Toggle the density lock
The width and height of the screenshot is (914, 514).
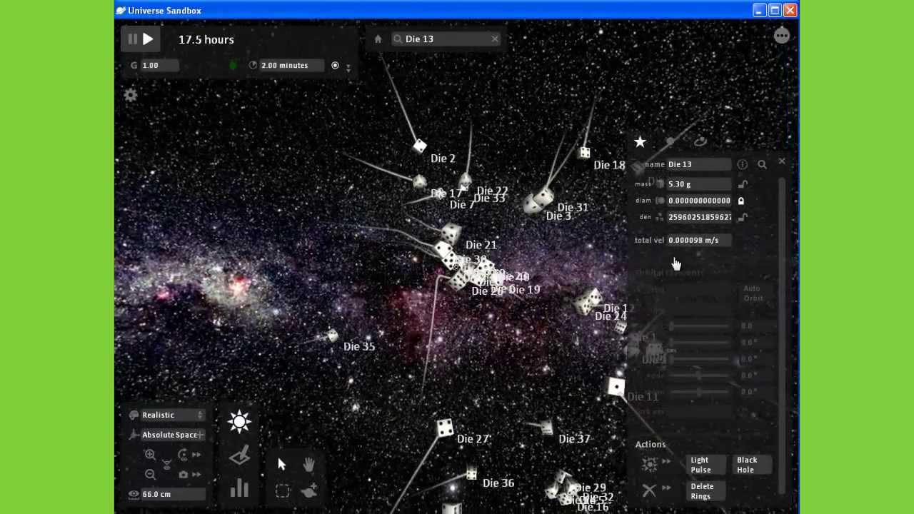(743, 217)
